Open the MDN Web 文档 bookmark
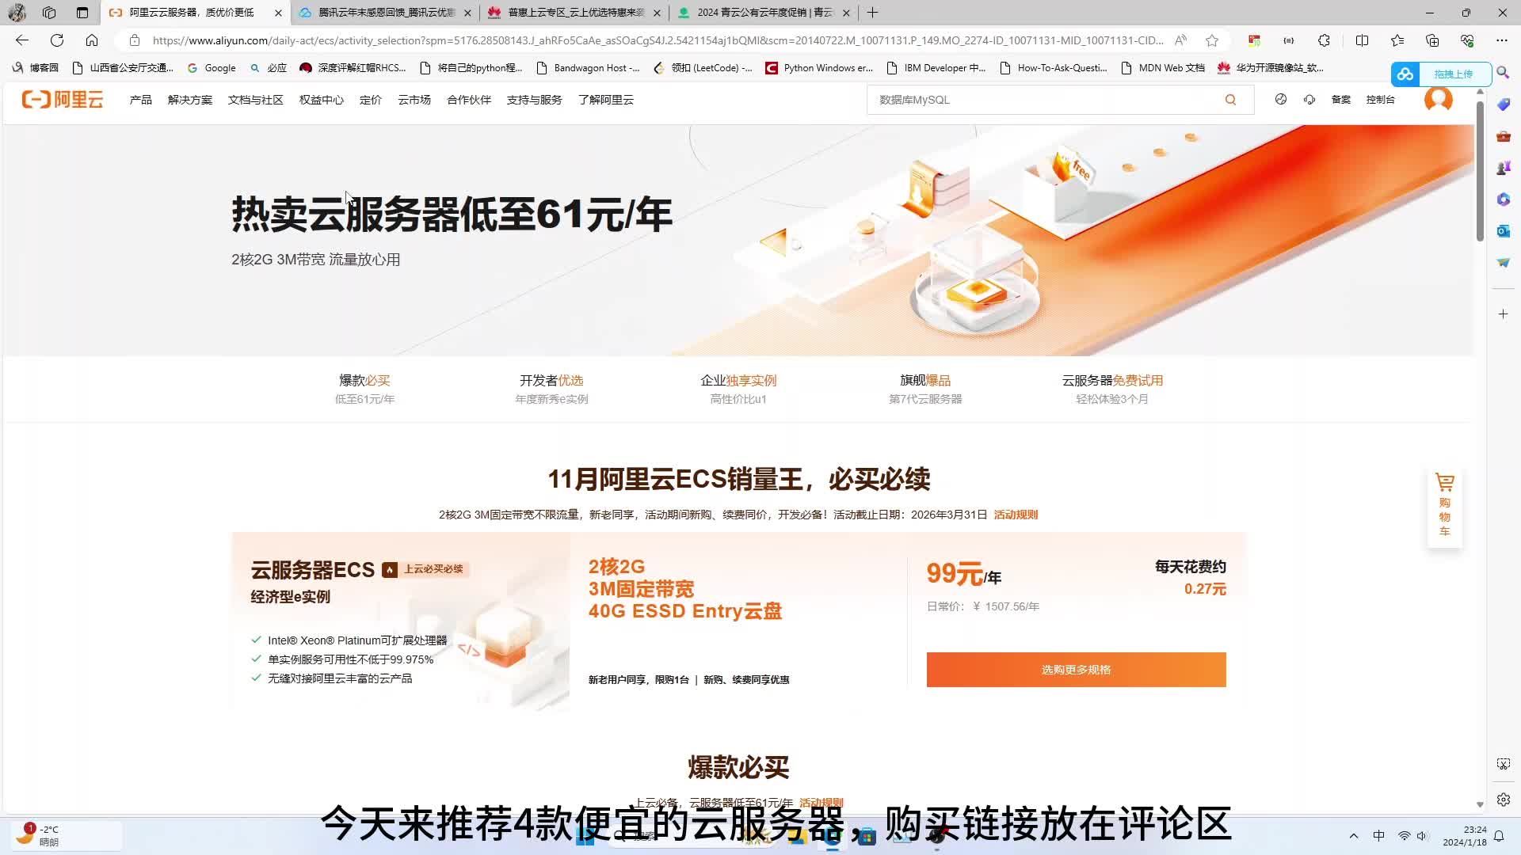The image size is (1521, 855). (x=1163, y=68)
